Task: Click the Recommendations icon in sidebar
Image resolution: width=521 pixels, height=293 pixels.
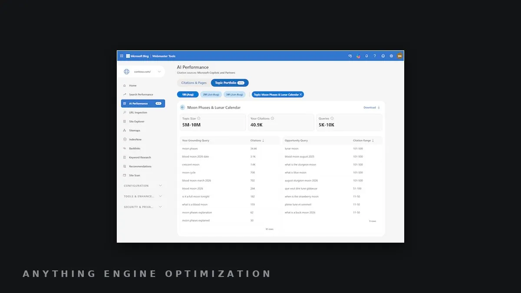Action: point(125,166)
